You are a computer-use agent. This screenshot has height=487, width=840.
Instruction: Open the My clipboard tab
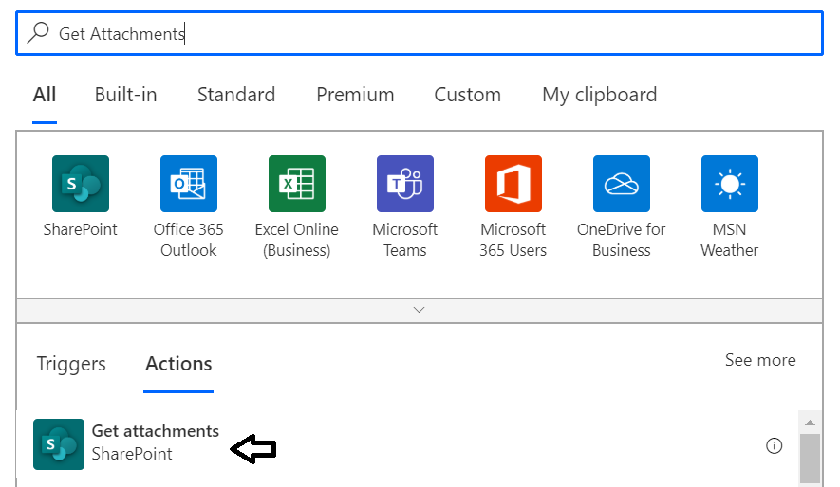tap(600, 95)
